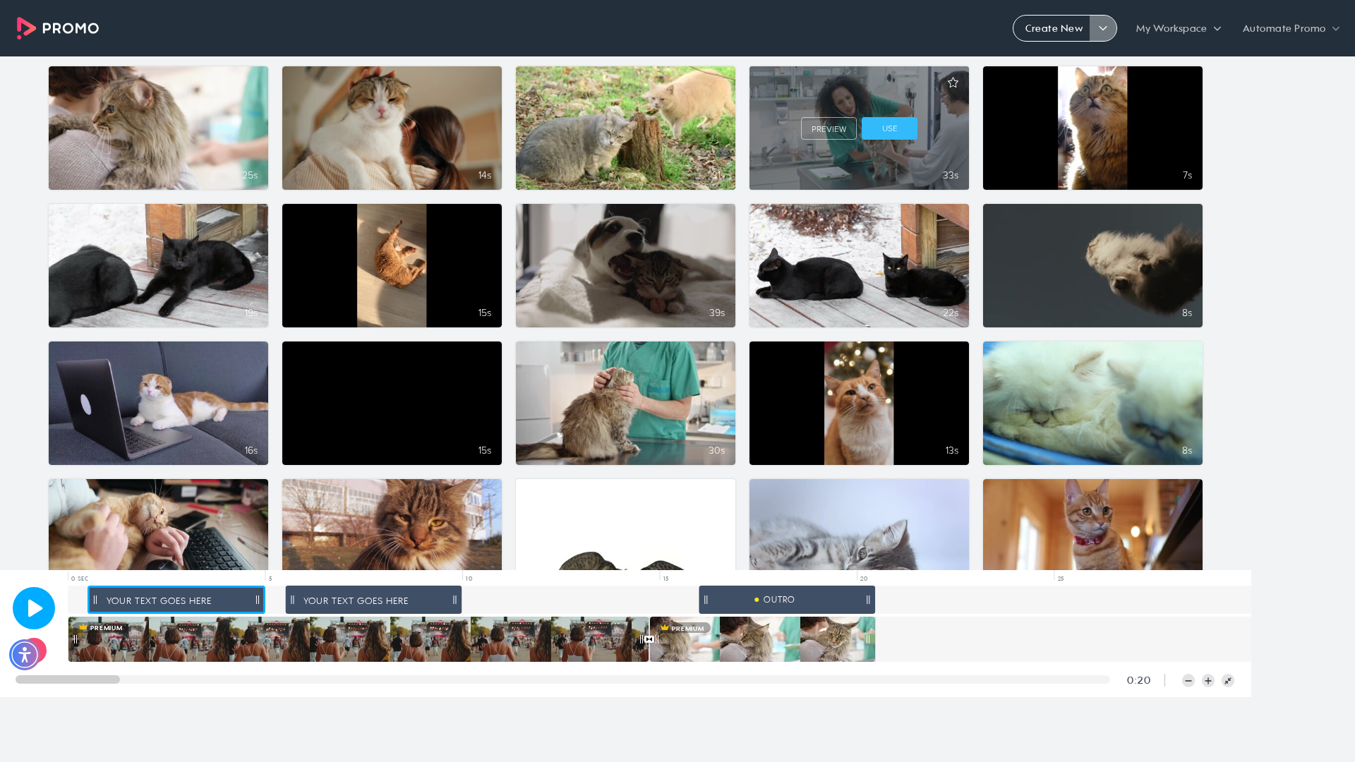Select the 30s vet examining cat video
This screenshot has width=1355, height=762.
[625, 403]
